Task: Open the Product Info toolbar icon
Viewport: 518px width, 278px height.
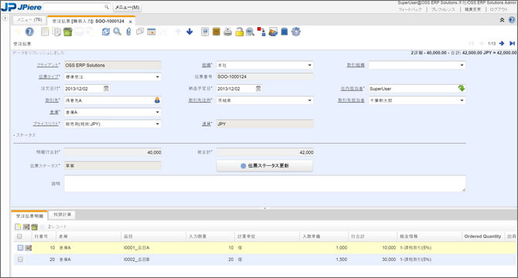Action: (284, 32)
